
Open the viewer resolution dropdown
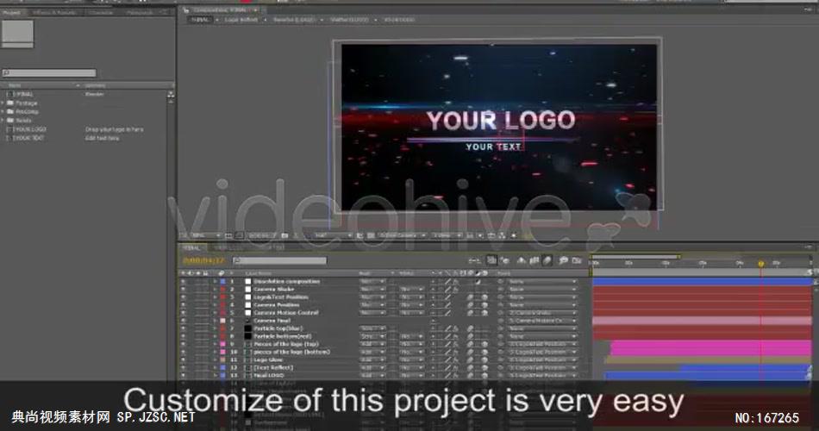tap(329, 235)
